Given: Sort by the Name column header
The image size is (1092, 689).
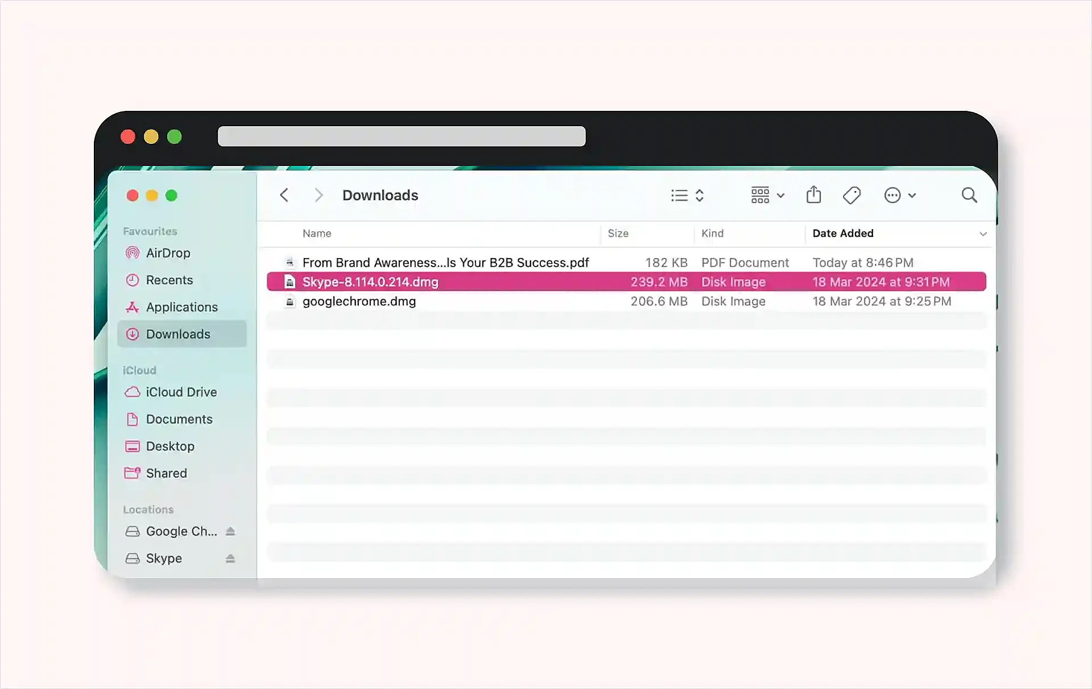Looking at the screenshot, I should point(317,234).
